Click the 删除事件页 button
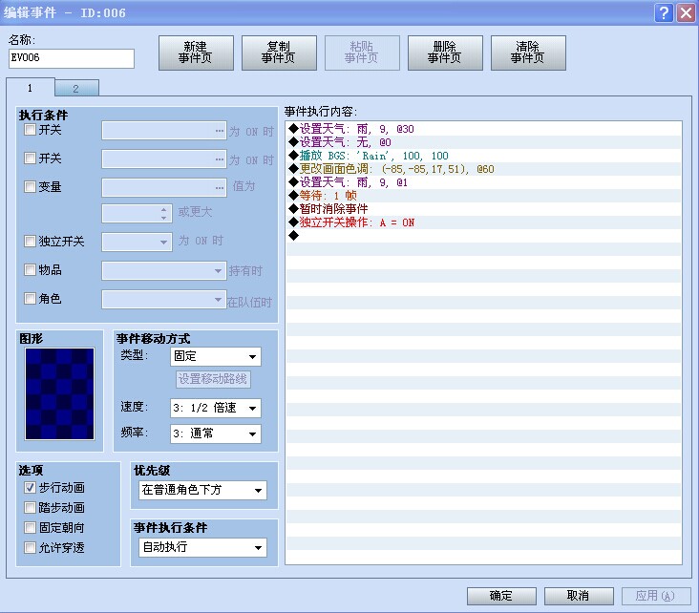The height and width of the screenshot is (613, 699). click(445, 53)
